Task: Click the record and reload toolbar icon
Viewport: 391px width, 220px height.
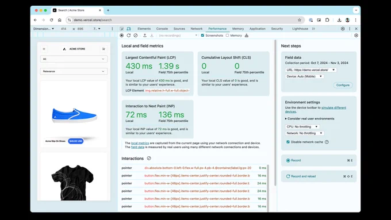Action: coord(129,36)
